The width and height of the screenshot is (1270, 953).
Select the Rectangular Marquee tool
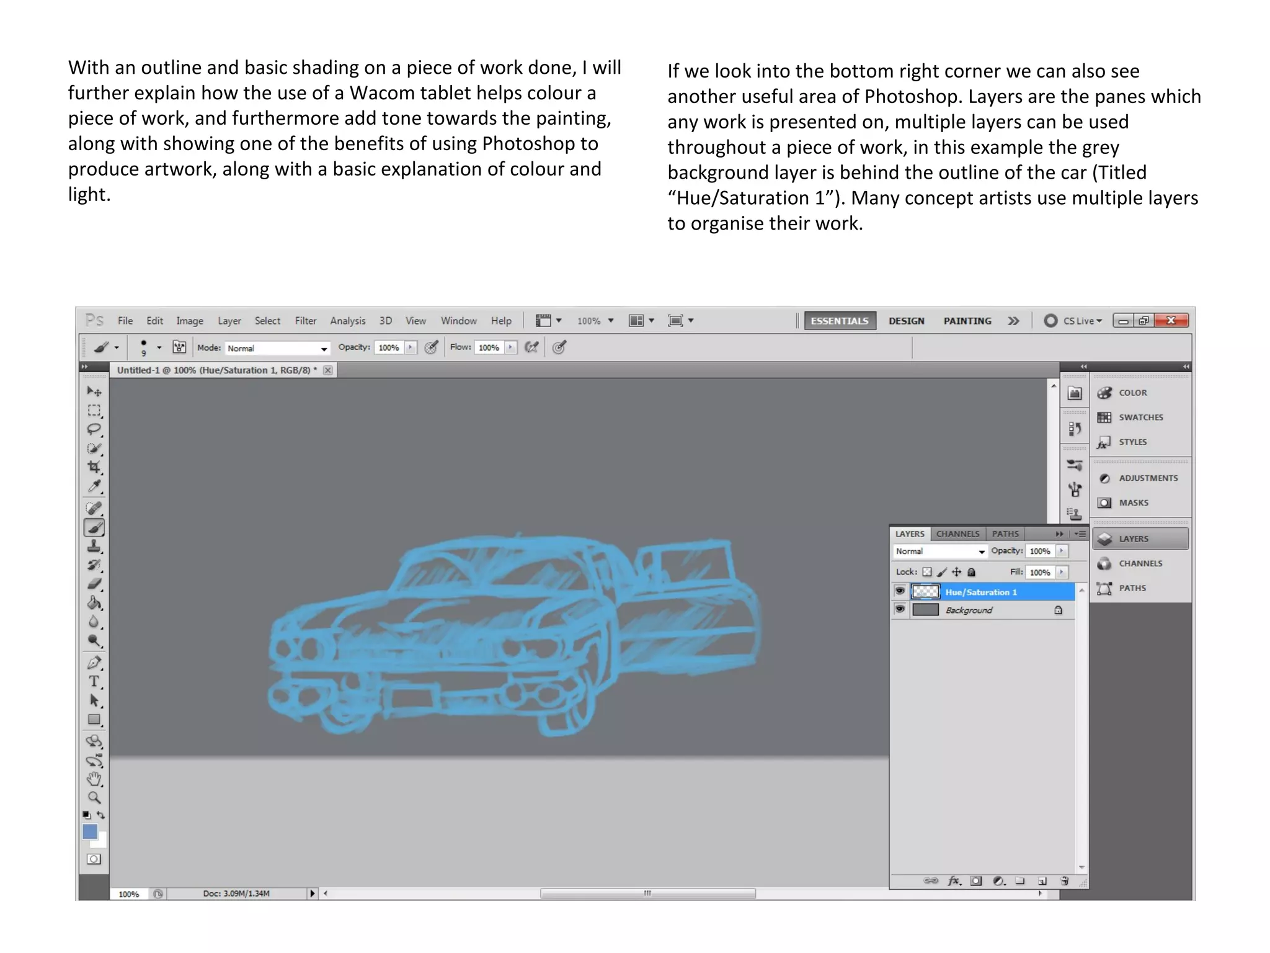click(x=94, y=410)
